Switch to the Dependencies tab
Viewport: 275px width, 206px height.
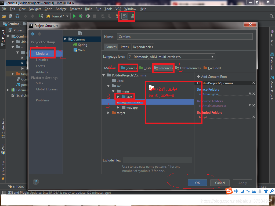pyautogui.click(x=143, y=47)
